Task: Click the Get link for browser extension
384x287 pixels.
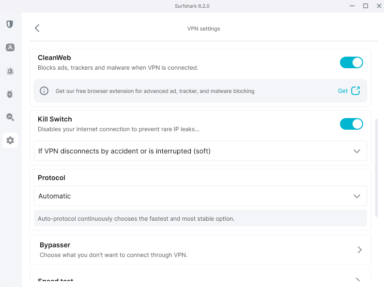Action: pos(342,91)
